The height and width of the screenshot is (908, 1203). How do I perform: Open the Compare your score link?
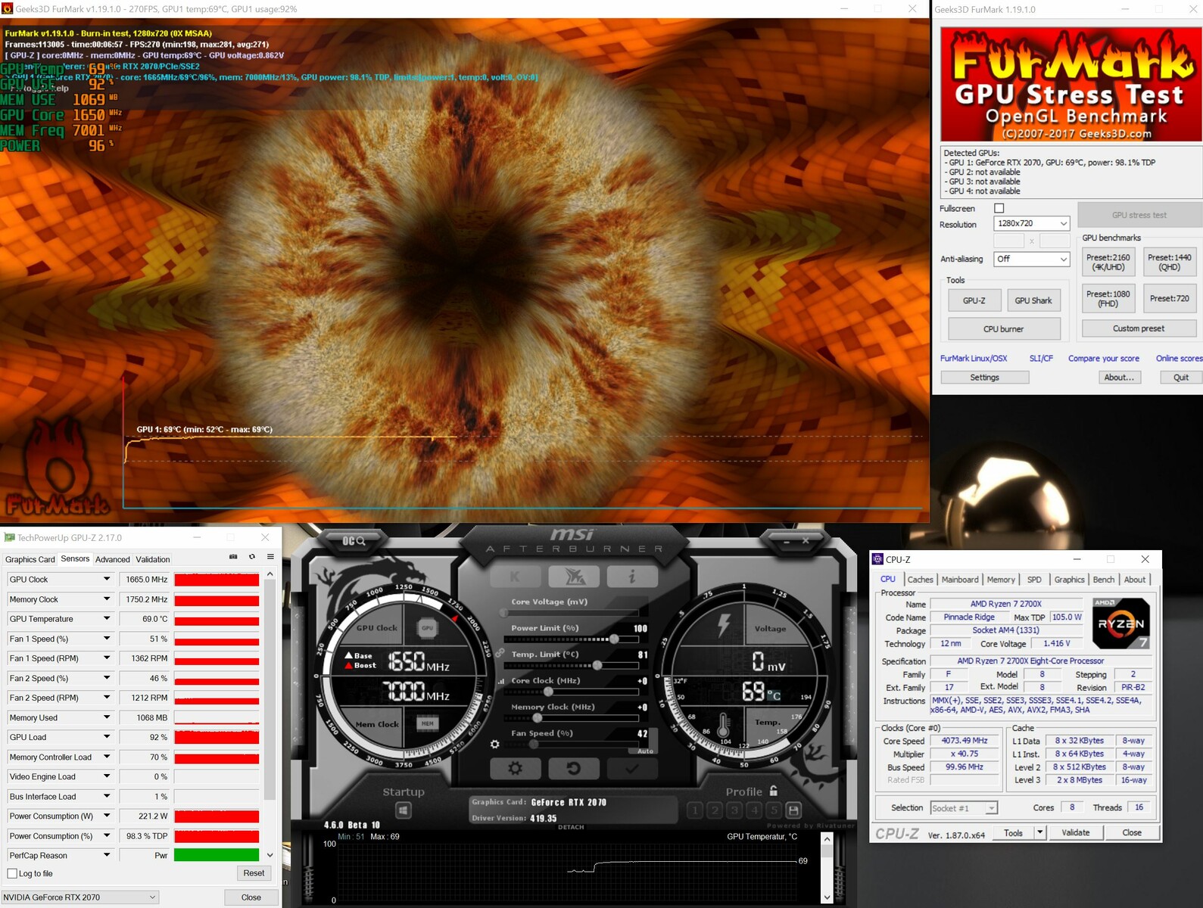[1104, 359]
